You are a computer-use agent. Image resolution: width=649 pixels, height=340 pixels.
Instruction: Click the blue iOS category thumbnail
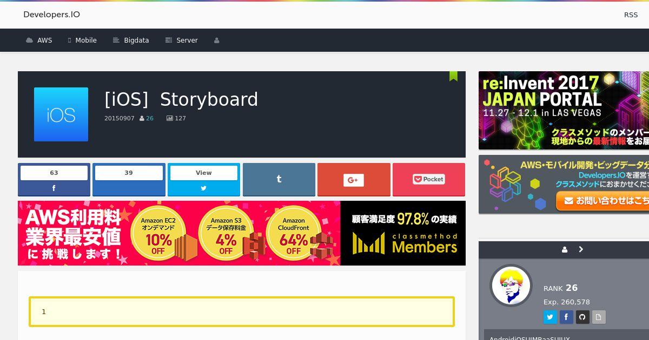(61, 114)
